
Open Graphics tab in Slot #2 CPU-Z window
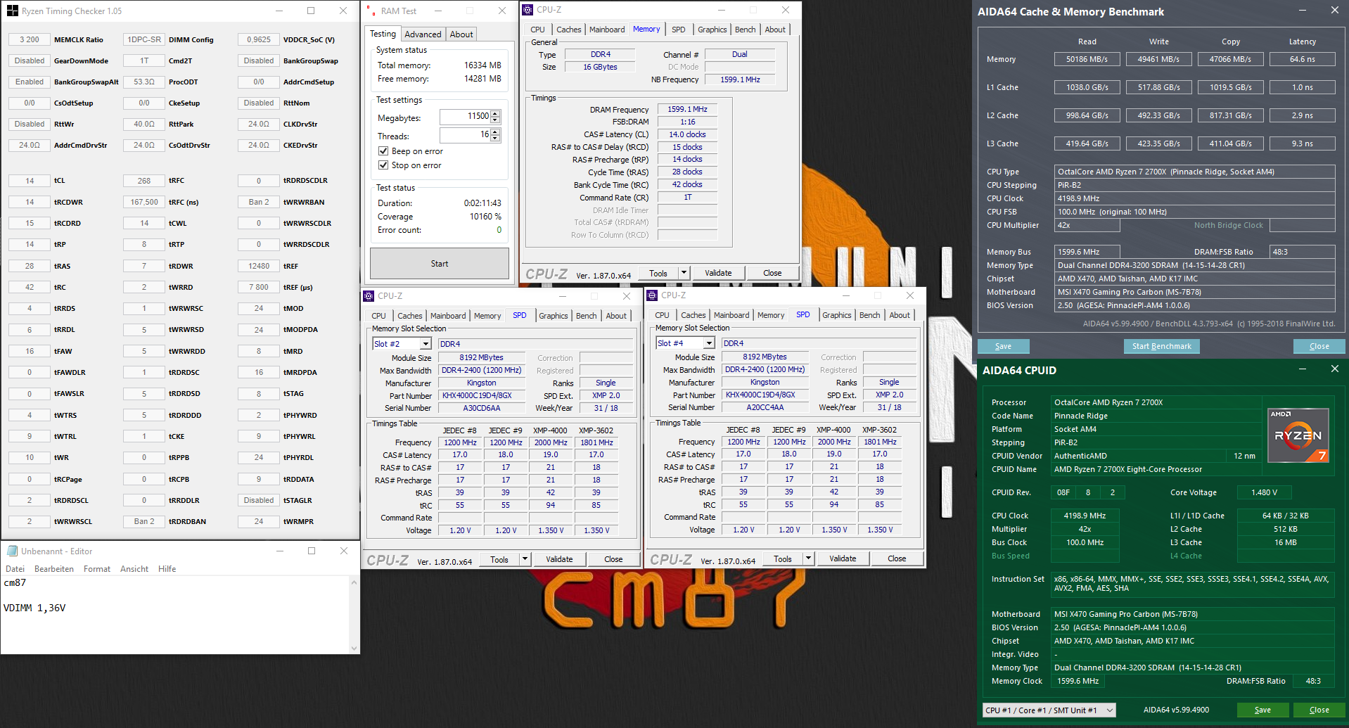[554, 316]
